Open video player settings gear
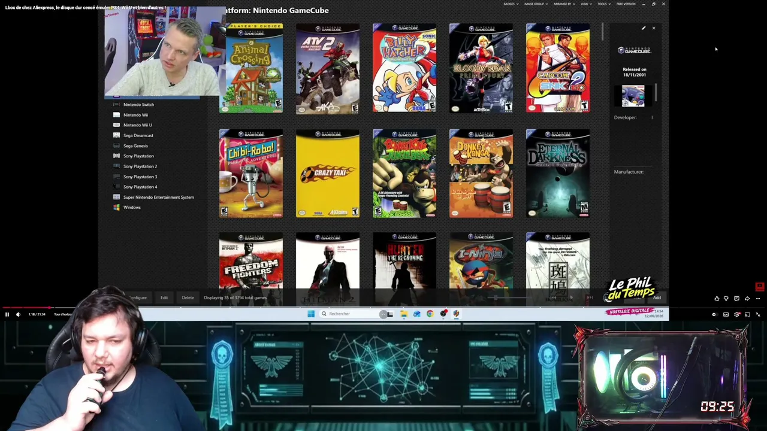 point(737,314)
